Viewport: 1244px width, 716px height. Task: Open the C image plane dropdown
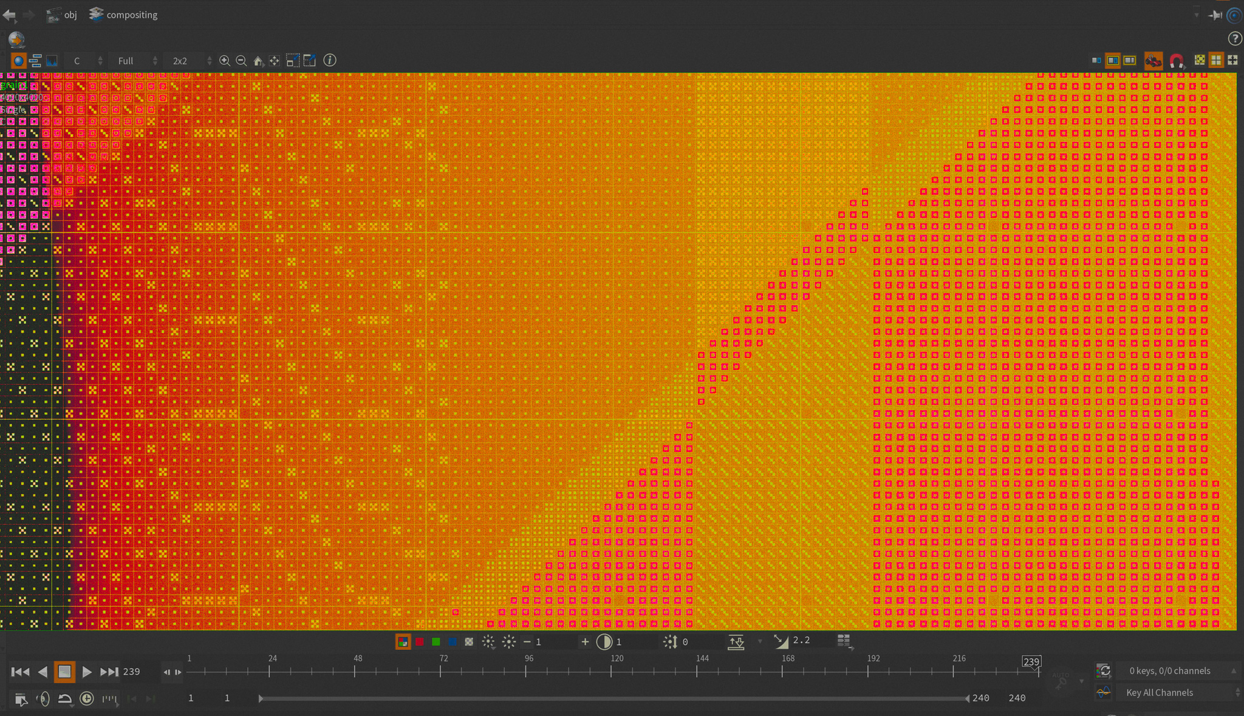(x=85, y=61)
